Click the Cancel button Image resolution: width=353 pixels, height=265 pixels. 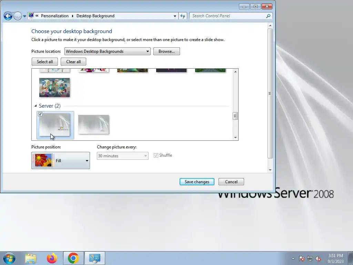click(231, 182)
